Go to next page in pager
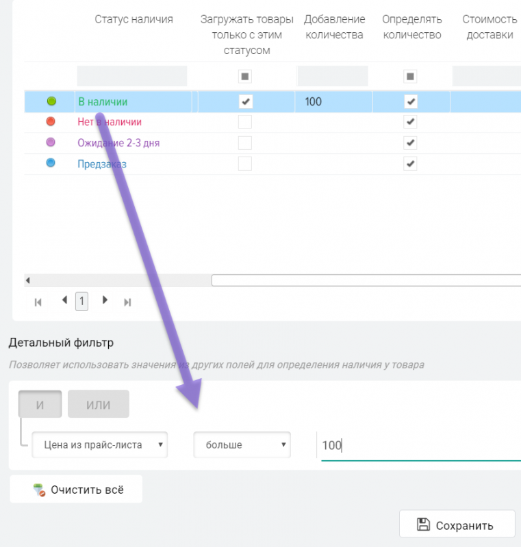Viewport: 521px width, 547px height. [105, 300]
